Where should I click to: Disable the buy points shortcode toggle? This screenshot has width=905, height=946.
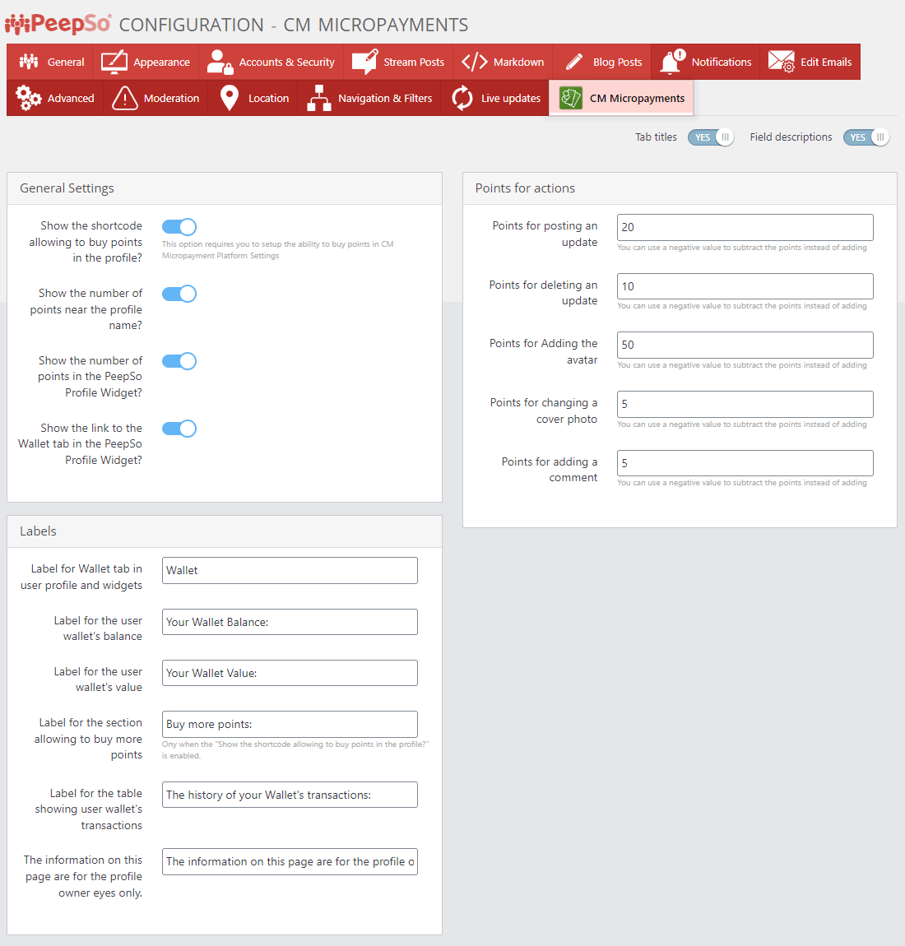coord(179,227)
